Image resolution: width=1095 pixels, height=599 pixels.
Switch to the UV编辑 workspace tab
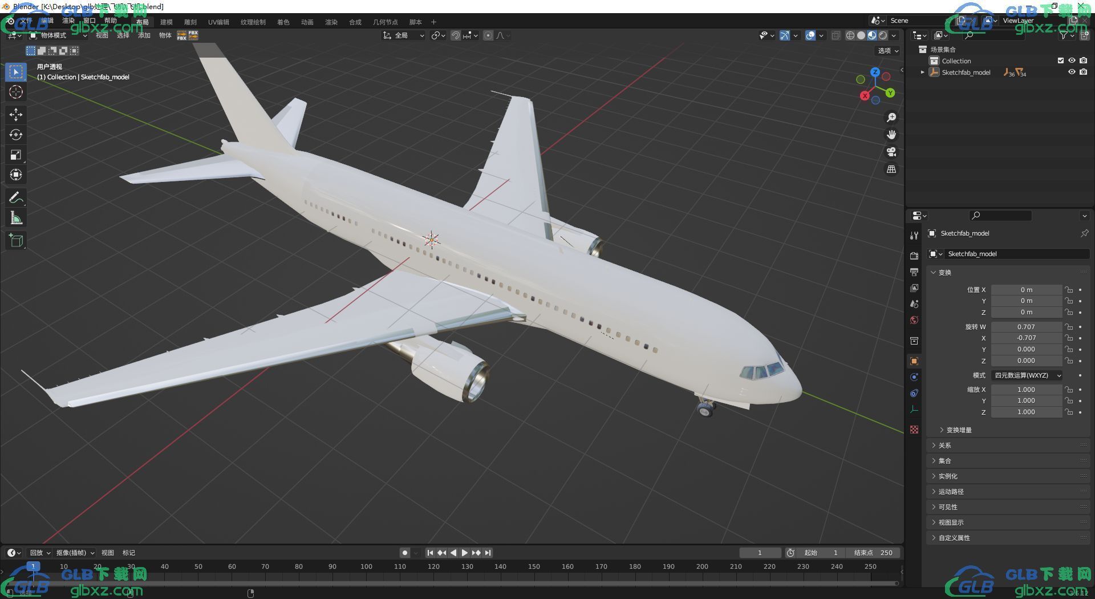pyautogui.click(x=218, y=22)
